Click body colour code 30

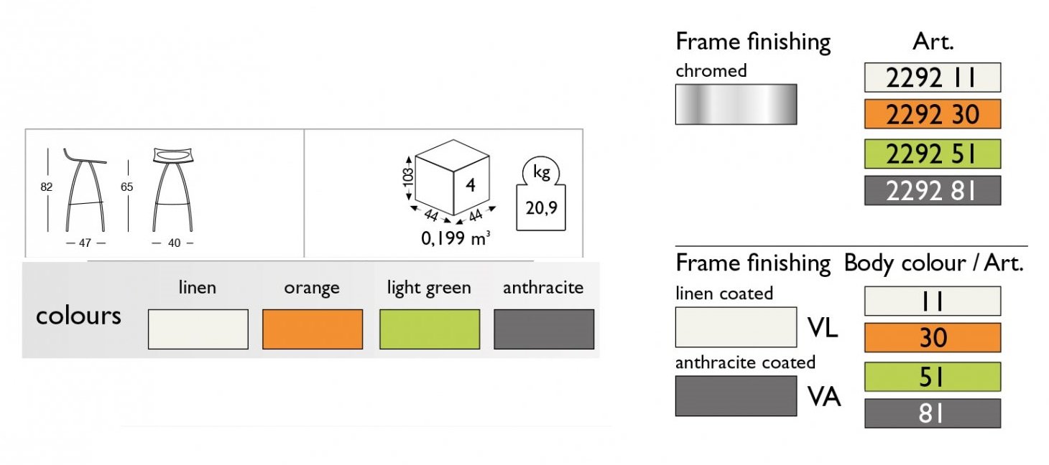pos(931,337)
